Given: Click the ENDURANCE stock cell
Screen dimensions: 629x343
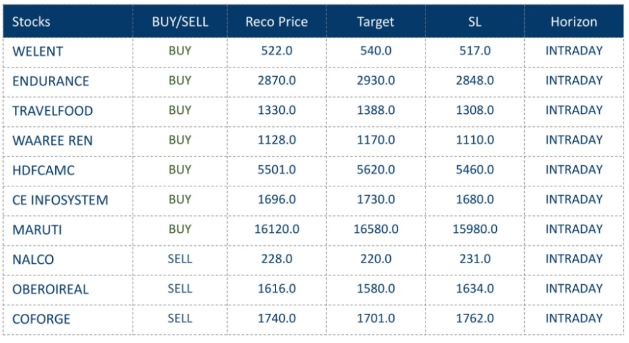Looking at the screenshot, I should (51, 81).
